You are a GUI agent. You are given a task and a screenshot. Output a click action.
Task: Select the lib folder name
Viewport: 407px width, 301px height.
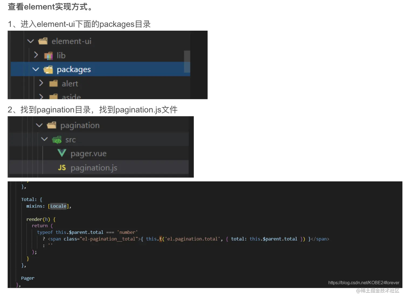click(61, 55)
